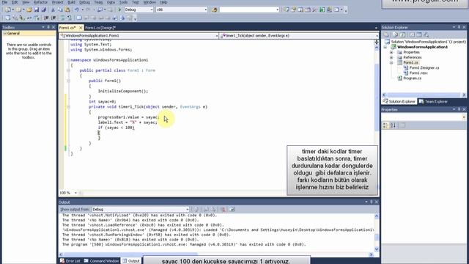Click the Properties icon in Solution Explorer toolbar
This screenshot has width=469, height=264.
386,35
